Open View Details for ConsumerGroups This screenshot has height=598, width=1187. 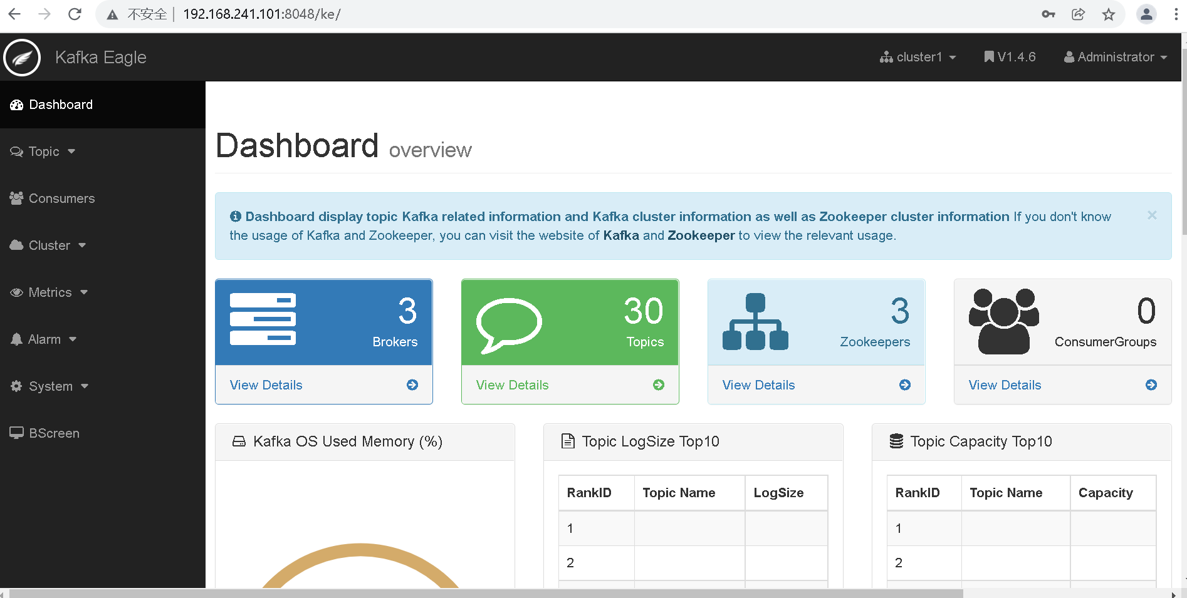[x=1005, y=385]
